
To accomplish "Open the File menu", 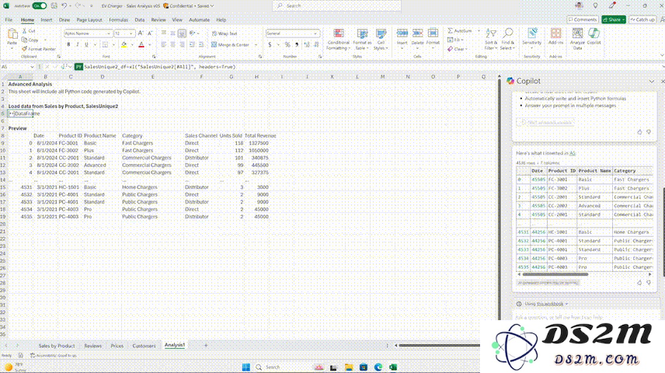I will [9, 20].
